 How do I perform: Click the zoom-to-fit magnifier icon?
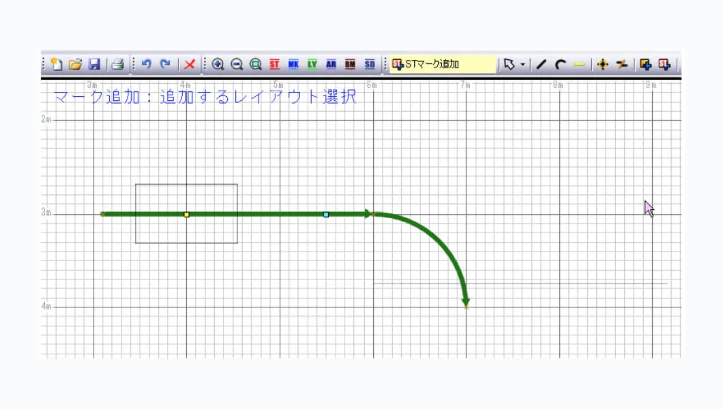point(256,65)
